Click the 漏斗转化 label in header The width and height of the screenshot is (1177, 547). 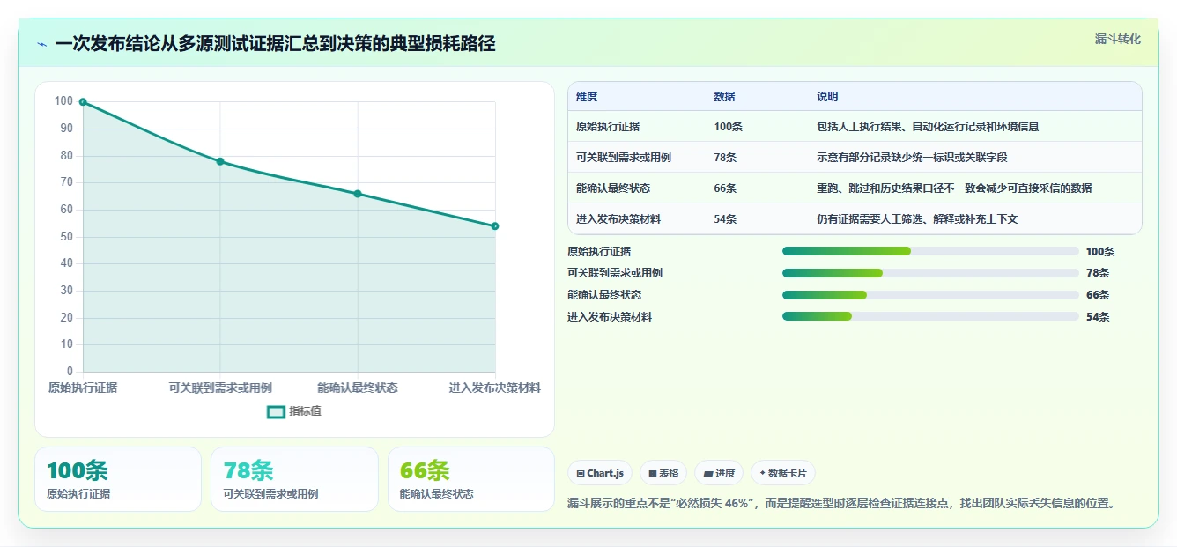point(1117,39)
